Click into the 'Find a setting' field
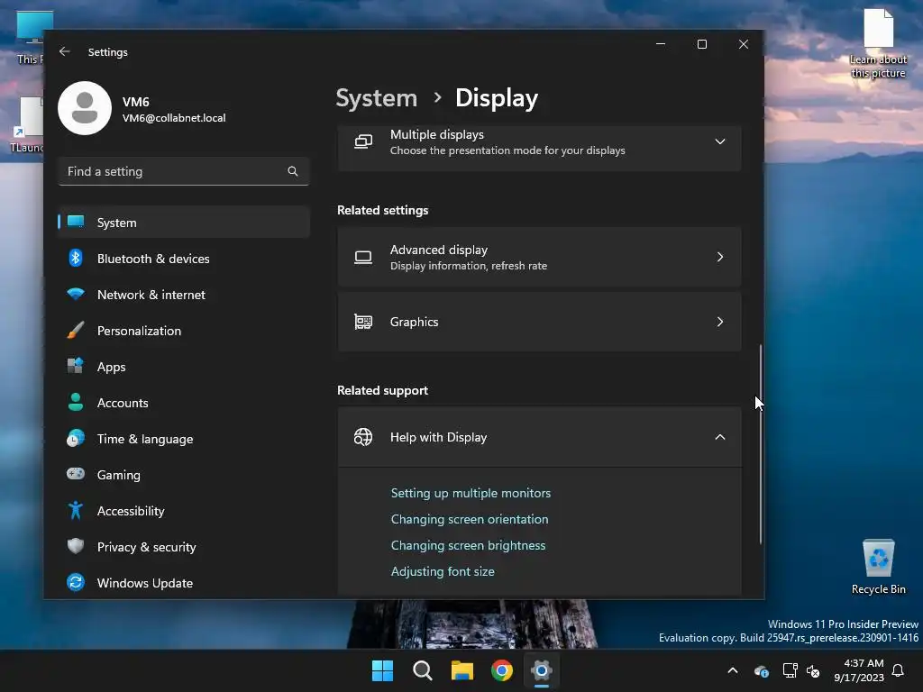 coord(184,171)
